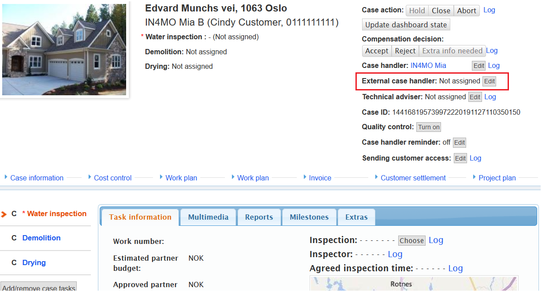
Task: Reject the compensation decision
Action: tap(405, 51)
